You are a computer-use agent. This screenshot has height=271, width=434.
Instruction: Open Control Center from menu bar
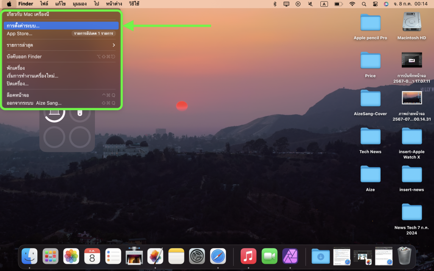click(x=375, y=4)
